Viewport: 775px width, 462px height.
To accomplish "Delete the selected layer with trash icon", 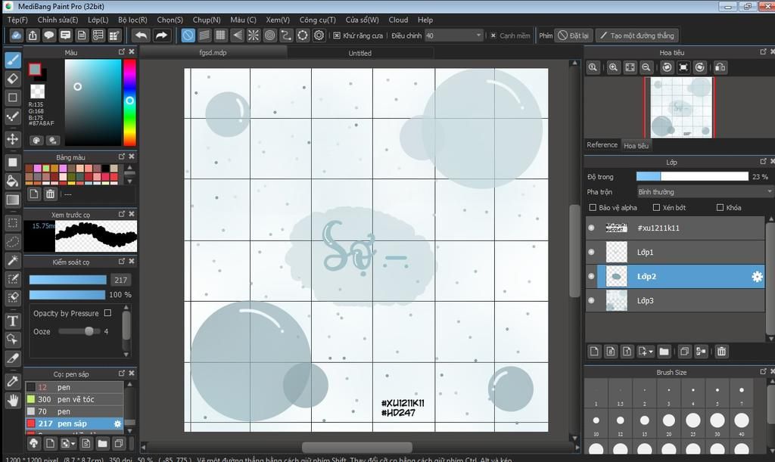I will [721, 352].
